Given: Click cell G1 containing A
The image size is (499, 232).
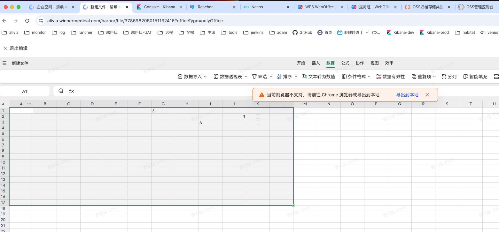Looking at the screenshot, I should click(x=163, y=111).
